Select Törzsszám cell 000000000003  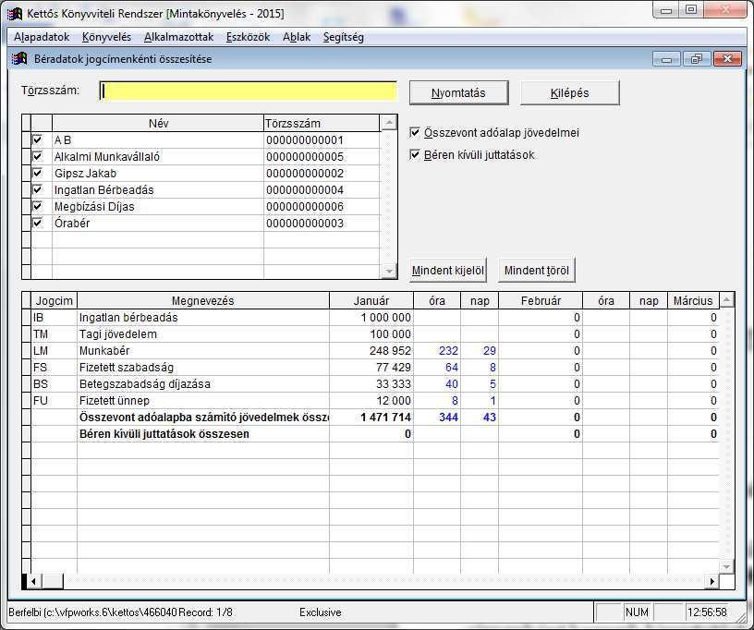coord(322,223)
